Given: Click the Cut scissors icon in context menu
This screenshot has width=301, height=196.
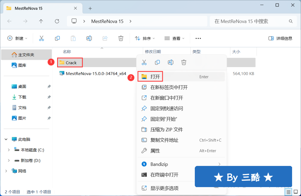Looking at the screenshot, I should [144, 62].
